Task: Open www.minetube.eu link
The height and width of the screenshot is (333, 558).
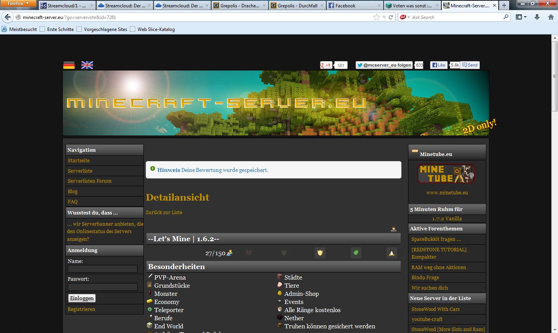Action: [447, 192]
